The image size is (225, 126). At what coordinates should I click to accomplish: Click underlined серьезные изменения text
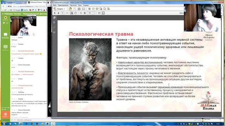pos(170,87)
